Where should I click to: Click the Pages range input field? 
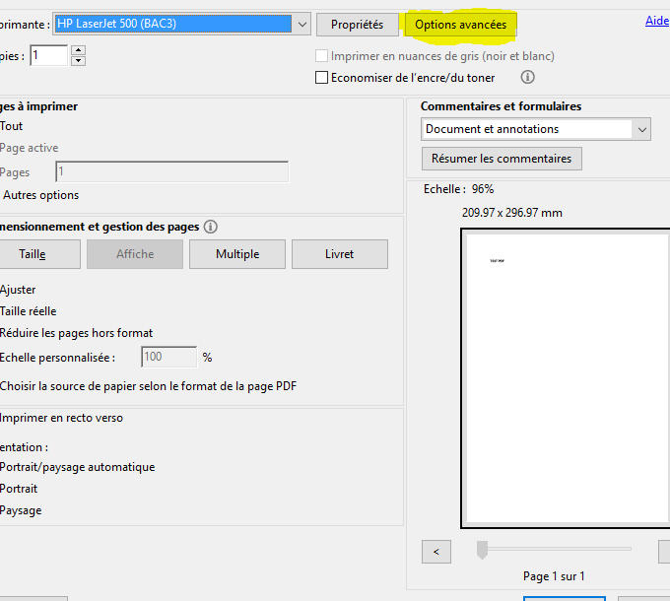171,171
